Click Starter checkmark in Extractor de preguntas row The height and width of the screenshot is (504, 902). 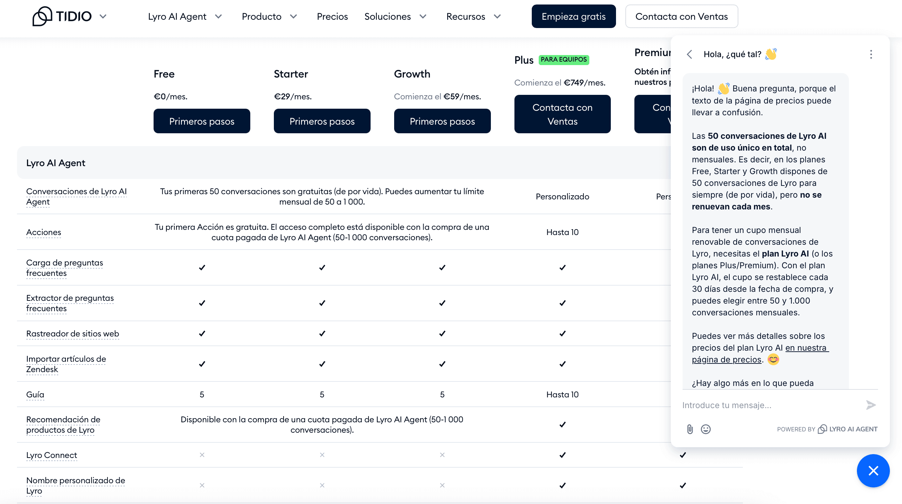pyautogui.click(x=322, y=303)
